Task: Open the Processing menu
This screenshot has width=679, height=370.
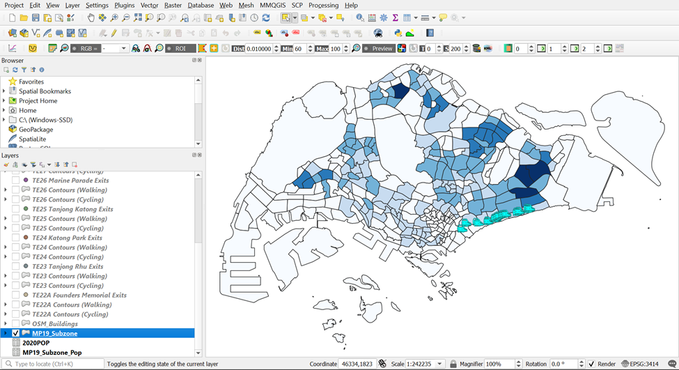Action: pos(323,5)
